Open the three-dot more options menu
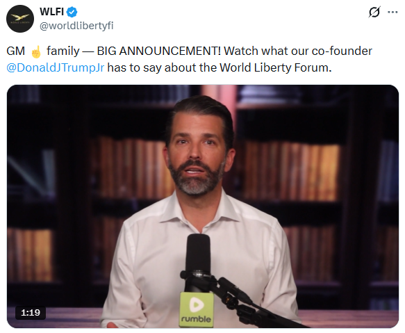Image resolution: width=405 pixels, height=333 pixels. 392,12
